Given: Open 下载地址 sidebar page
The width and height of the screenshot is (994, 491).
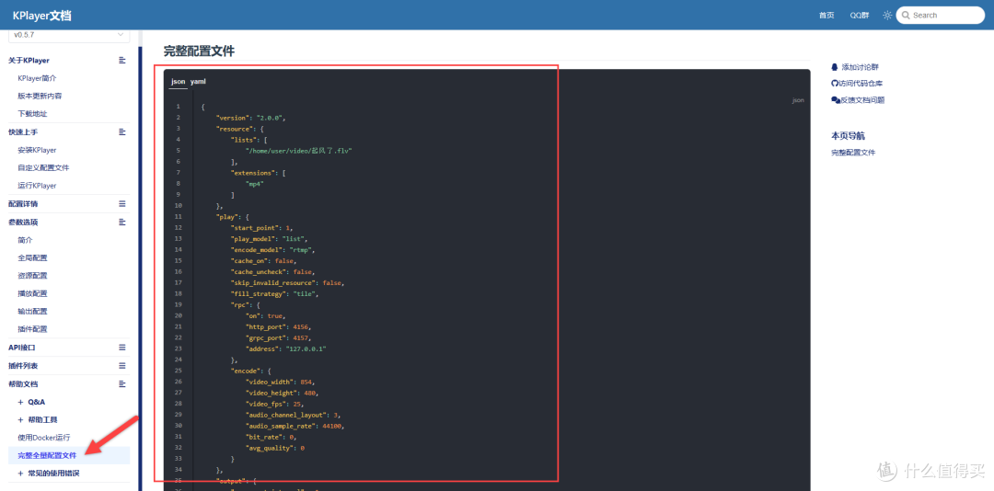Looking at the screenshot, I should (33, 113).
